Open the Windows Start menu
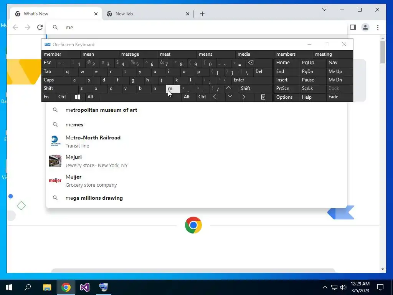Image resolution: width=393 pixels, height=295 pixels. click(9, 287)
